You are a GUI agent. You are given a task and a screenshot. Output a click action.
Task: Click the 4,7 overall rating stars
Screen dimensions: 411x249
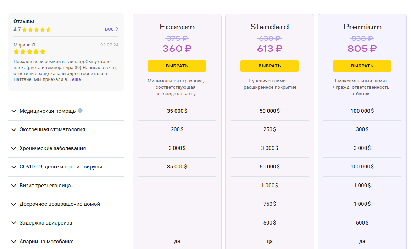point(37,30)
